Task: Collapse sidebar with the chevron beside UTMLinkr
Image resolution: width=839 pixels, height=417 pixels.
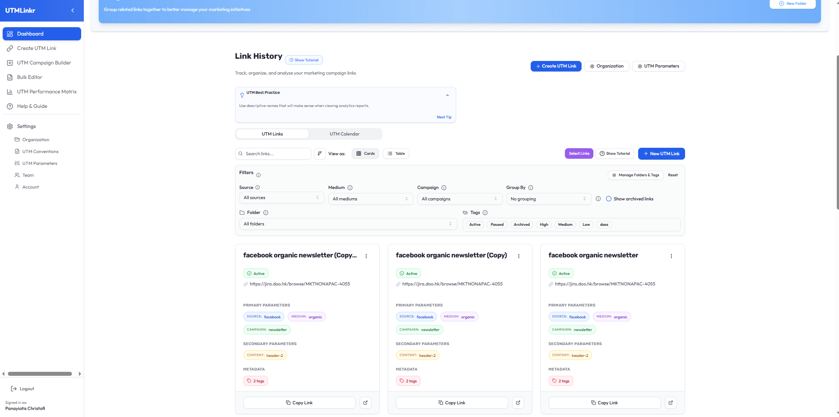Action: 72,10
